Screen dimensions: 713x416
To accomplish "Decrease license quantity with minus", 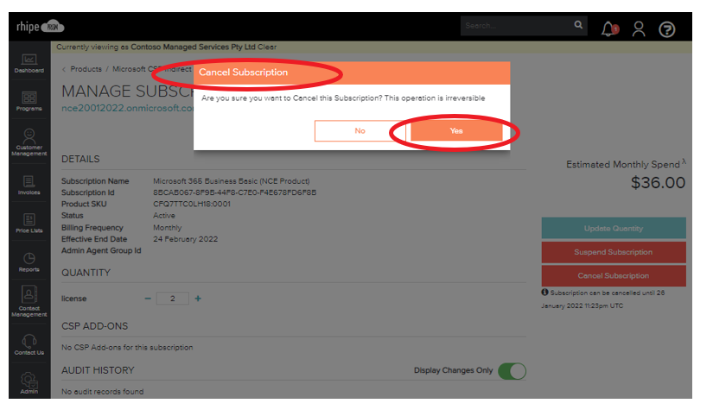I will 147,299.
